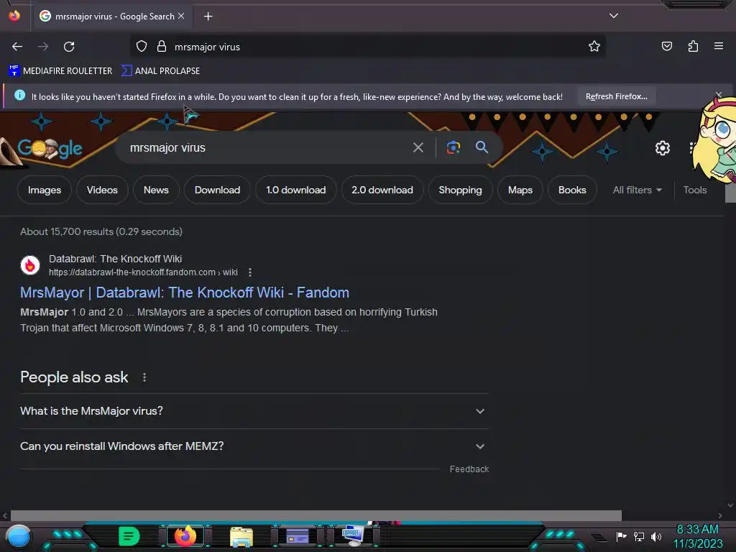Screen dimensions: 736x552
Task: Reload the page with the refresh icon
Action: pyautogui.click(x=69, y=47)
